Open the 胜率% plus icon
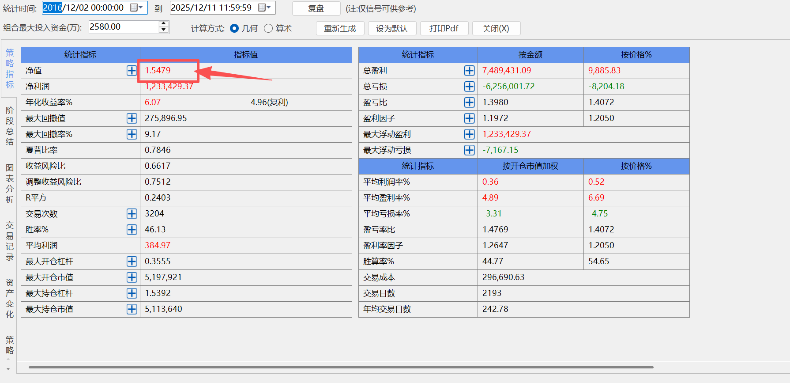Screen dimensions: 790x383 click(132, 230)
